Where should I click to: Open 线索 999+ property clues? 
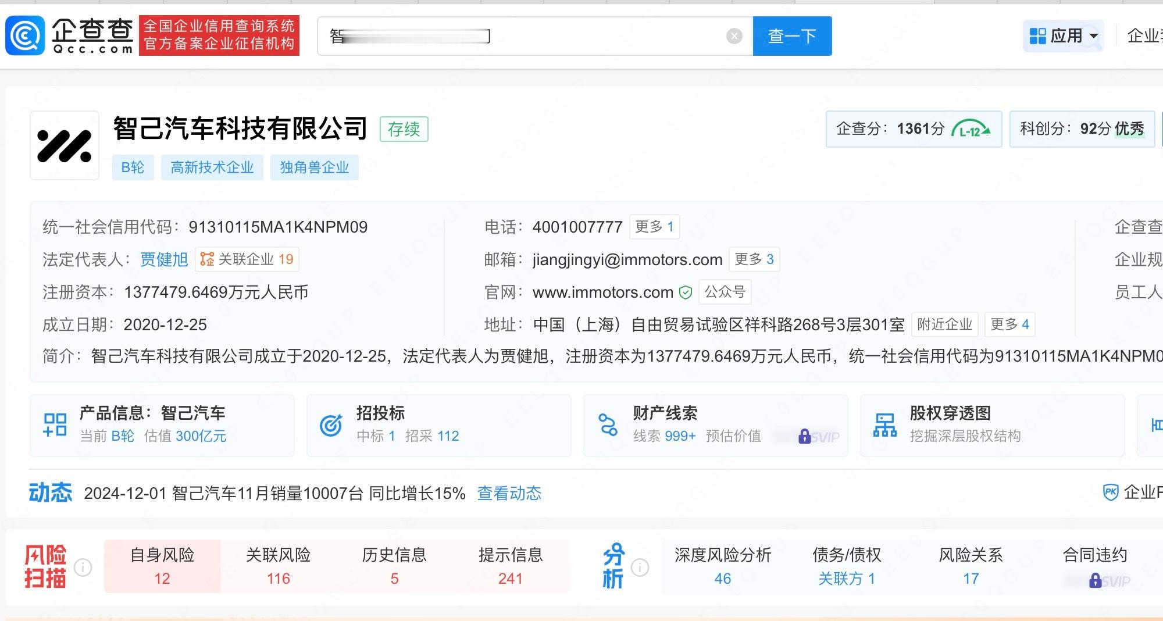click(665, 436)
